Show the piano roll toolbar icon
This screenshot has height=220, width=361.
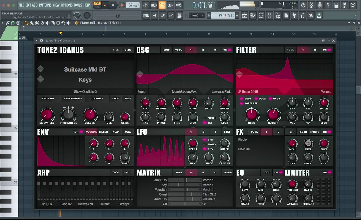point(253,15)
